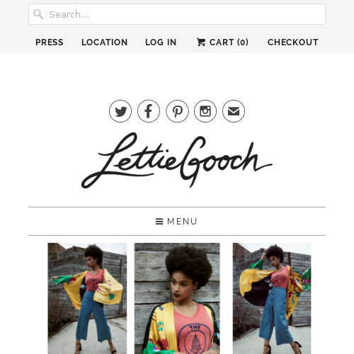Click the hamburger menu icon
The image size is (354, 354).
click(x=159, y=222)
